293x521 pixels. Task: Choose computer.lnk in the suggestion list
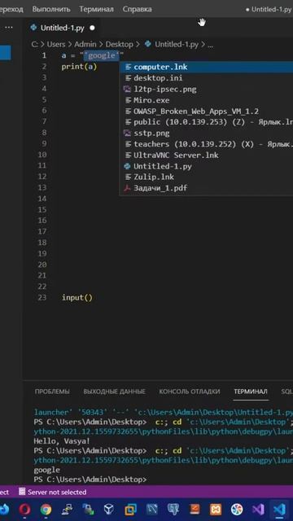pos(206,67)
